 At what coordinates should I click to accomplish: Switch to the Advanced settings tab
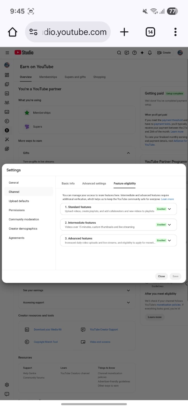pyautogui.click(x=94, y=183)
